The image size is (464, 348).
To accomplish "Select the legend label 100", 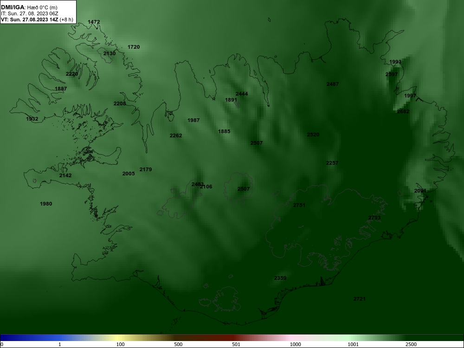I will point(121,344).
